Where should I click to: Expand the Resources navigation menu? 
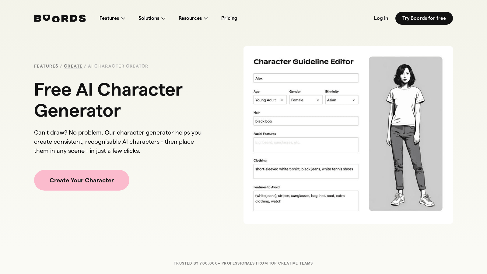pos(193,18)
